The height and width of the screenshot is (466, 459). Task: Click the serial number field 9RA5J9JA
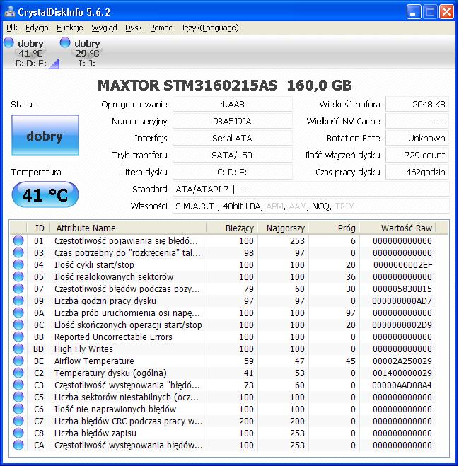point(233,121)
